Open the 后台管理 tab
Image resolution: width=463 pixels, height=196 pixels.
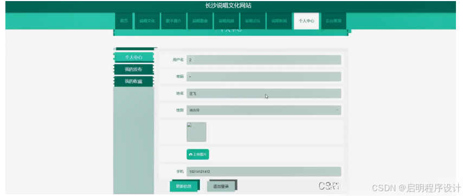click(333, 21)
